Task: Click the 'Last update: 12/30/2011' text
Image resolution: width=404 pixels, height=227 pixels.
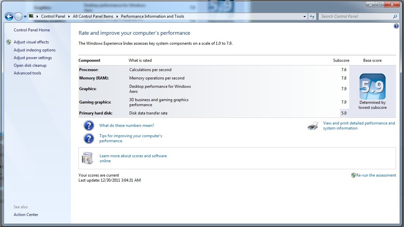Action: (110, 180)
